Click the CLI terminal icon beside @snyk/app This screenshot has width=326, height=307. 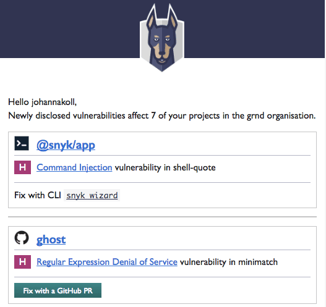(22, 143)
